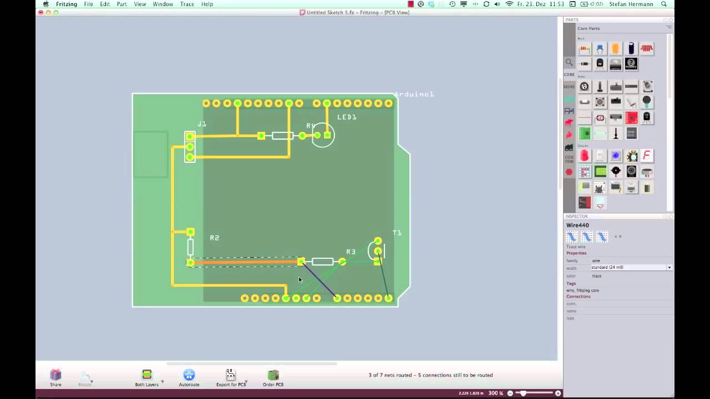This screenshot has height=399, width=710.
Task: Open the parts bin options menu
Action: [x=670, y=27]
